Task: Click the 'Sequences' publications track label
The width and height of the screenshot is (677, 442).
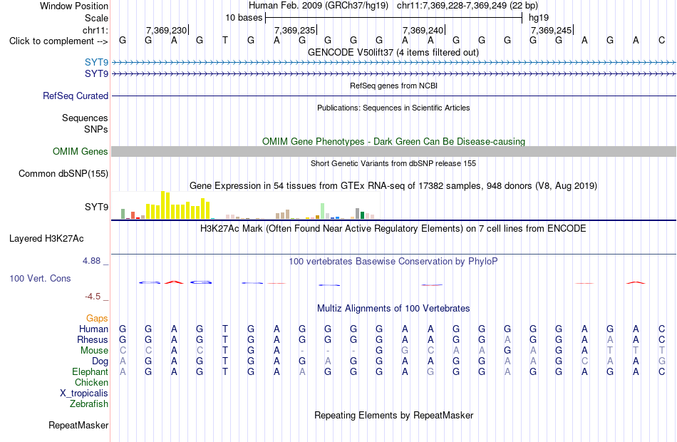Action: 85,118
